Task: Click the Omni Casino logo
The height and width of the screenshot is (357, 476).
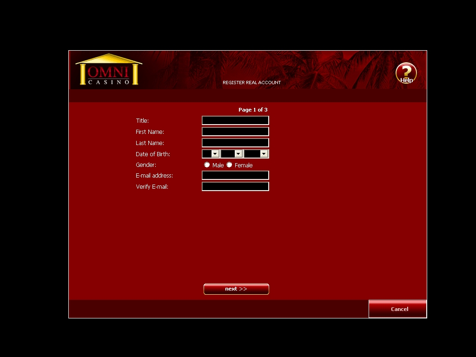Action: coord(109,70)
